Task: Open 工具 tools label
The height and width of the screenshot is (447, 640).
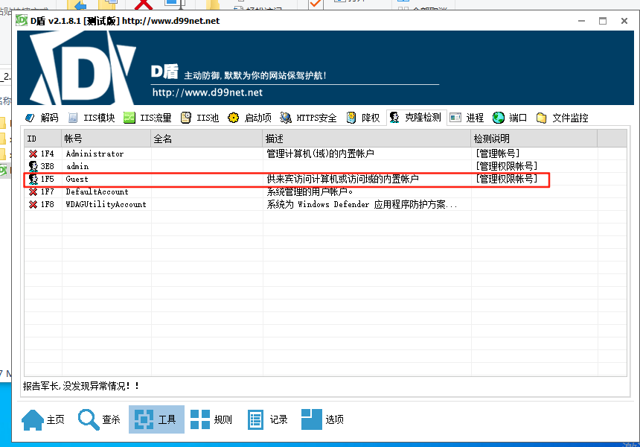Action: click(x=167, y=419)
